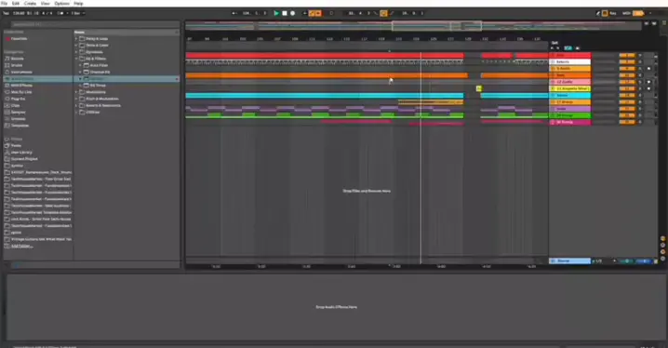Viewport: 668px width, 348px height.
Task: Open the Options menu
Action: coord(61,4)
